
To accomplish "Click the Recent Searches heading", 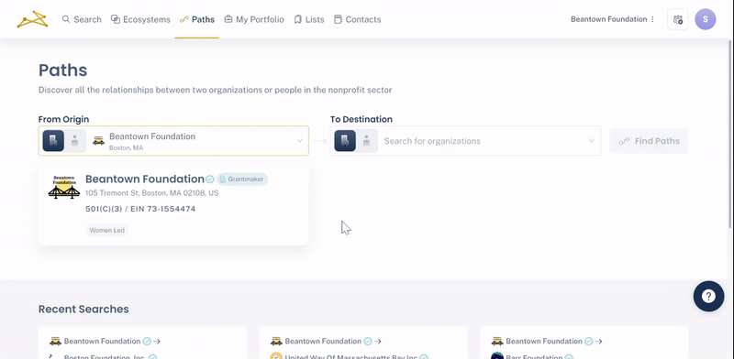I will point(83,309).
